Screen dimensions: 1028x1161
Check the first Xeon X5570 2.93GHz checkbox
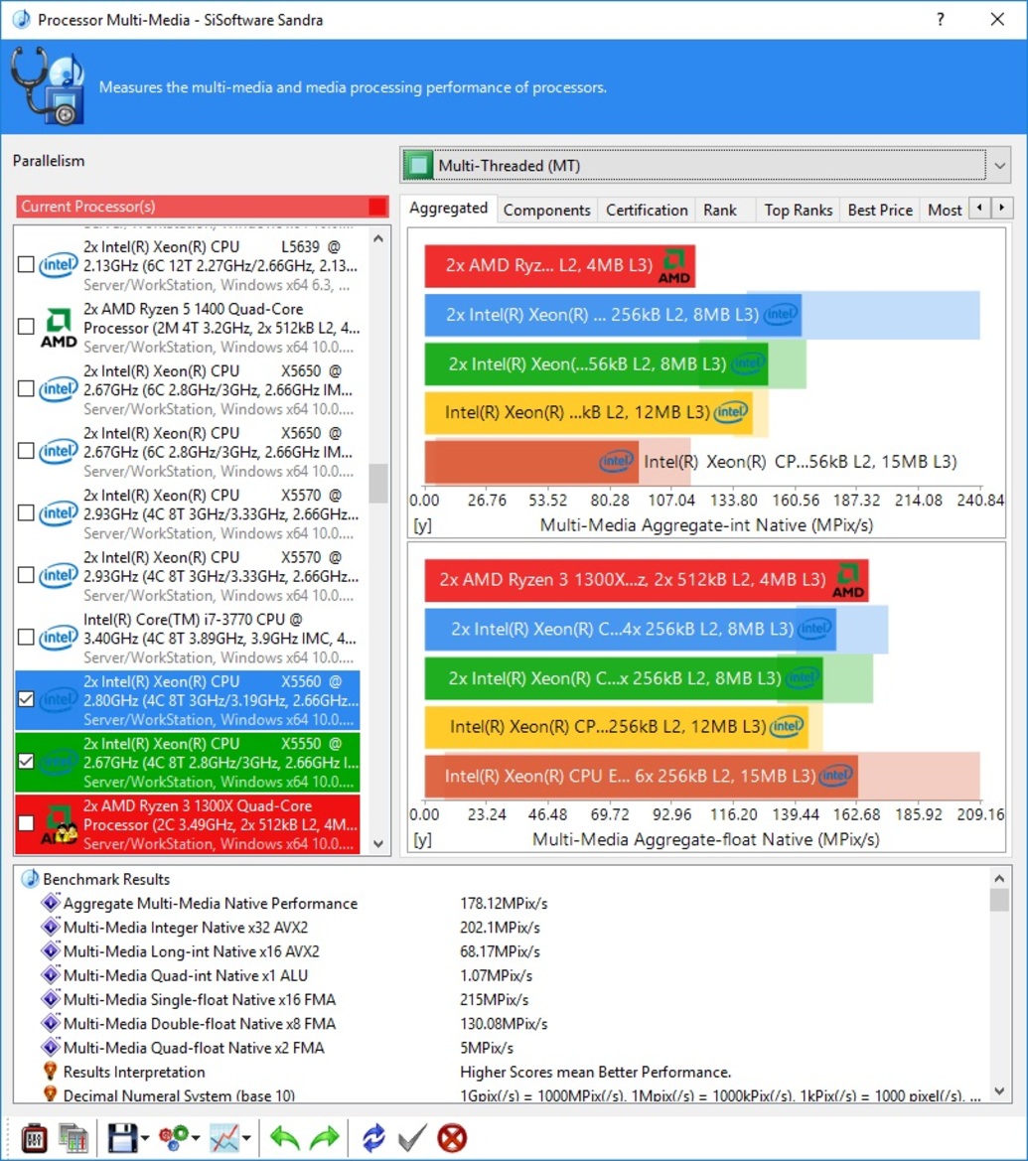(x=26, y=513)
